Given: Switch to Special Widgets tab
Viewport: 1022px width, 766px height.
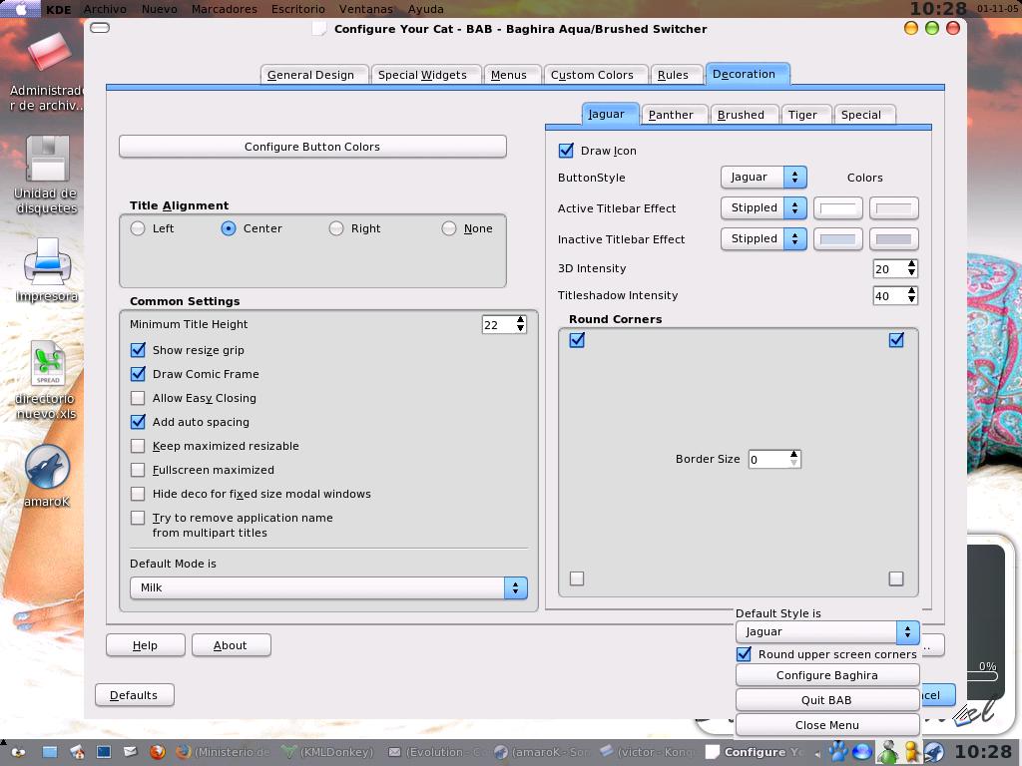Looking at the screenshot, I should click(x=426, y=75).
